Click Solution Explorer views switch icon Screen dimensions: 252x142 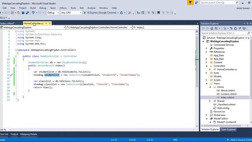point(216,28)
